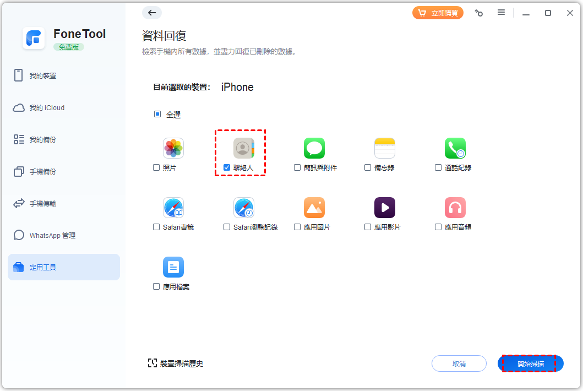Click the App videos (應用影片) play icon

click(x=385, y=208)
